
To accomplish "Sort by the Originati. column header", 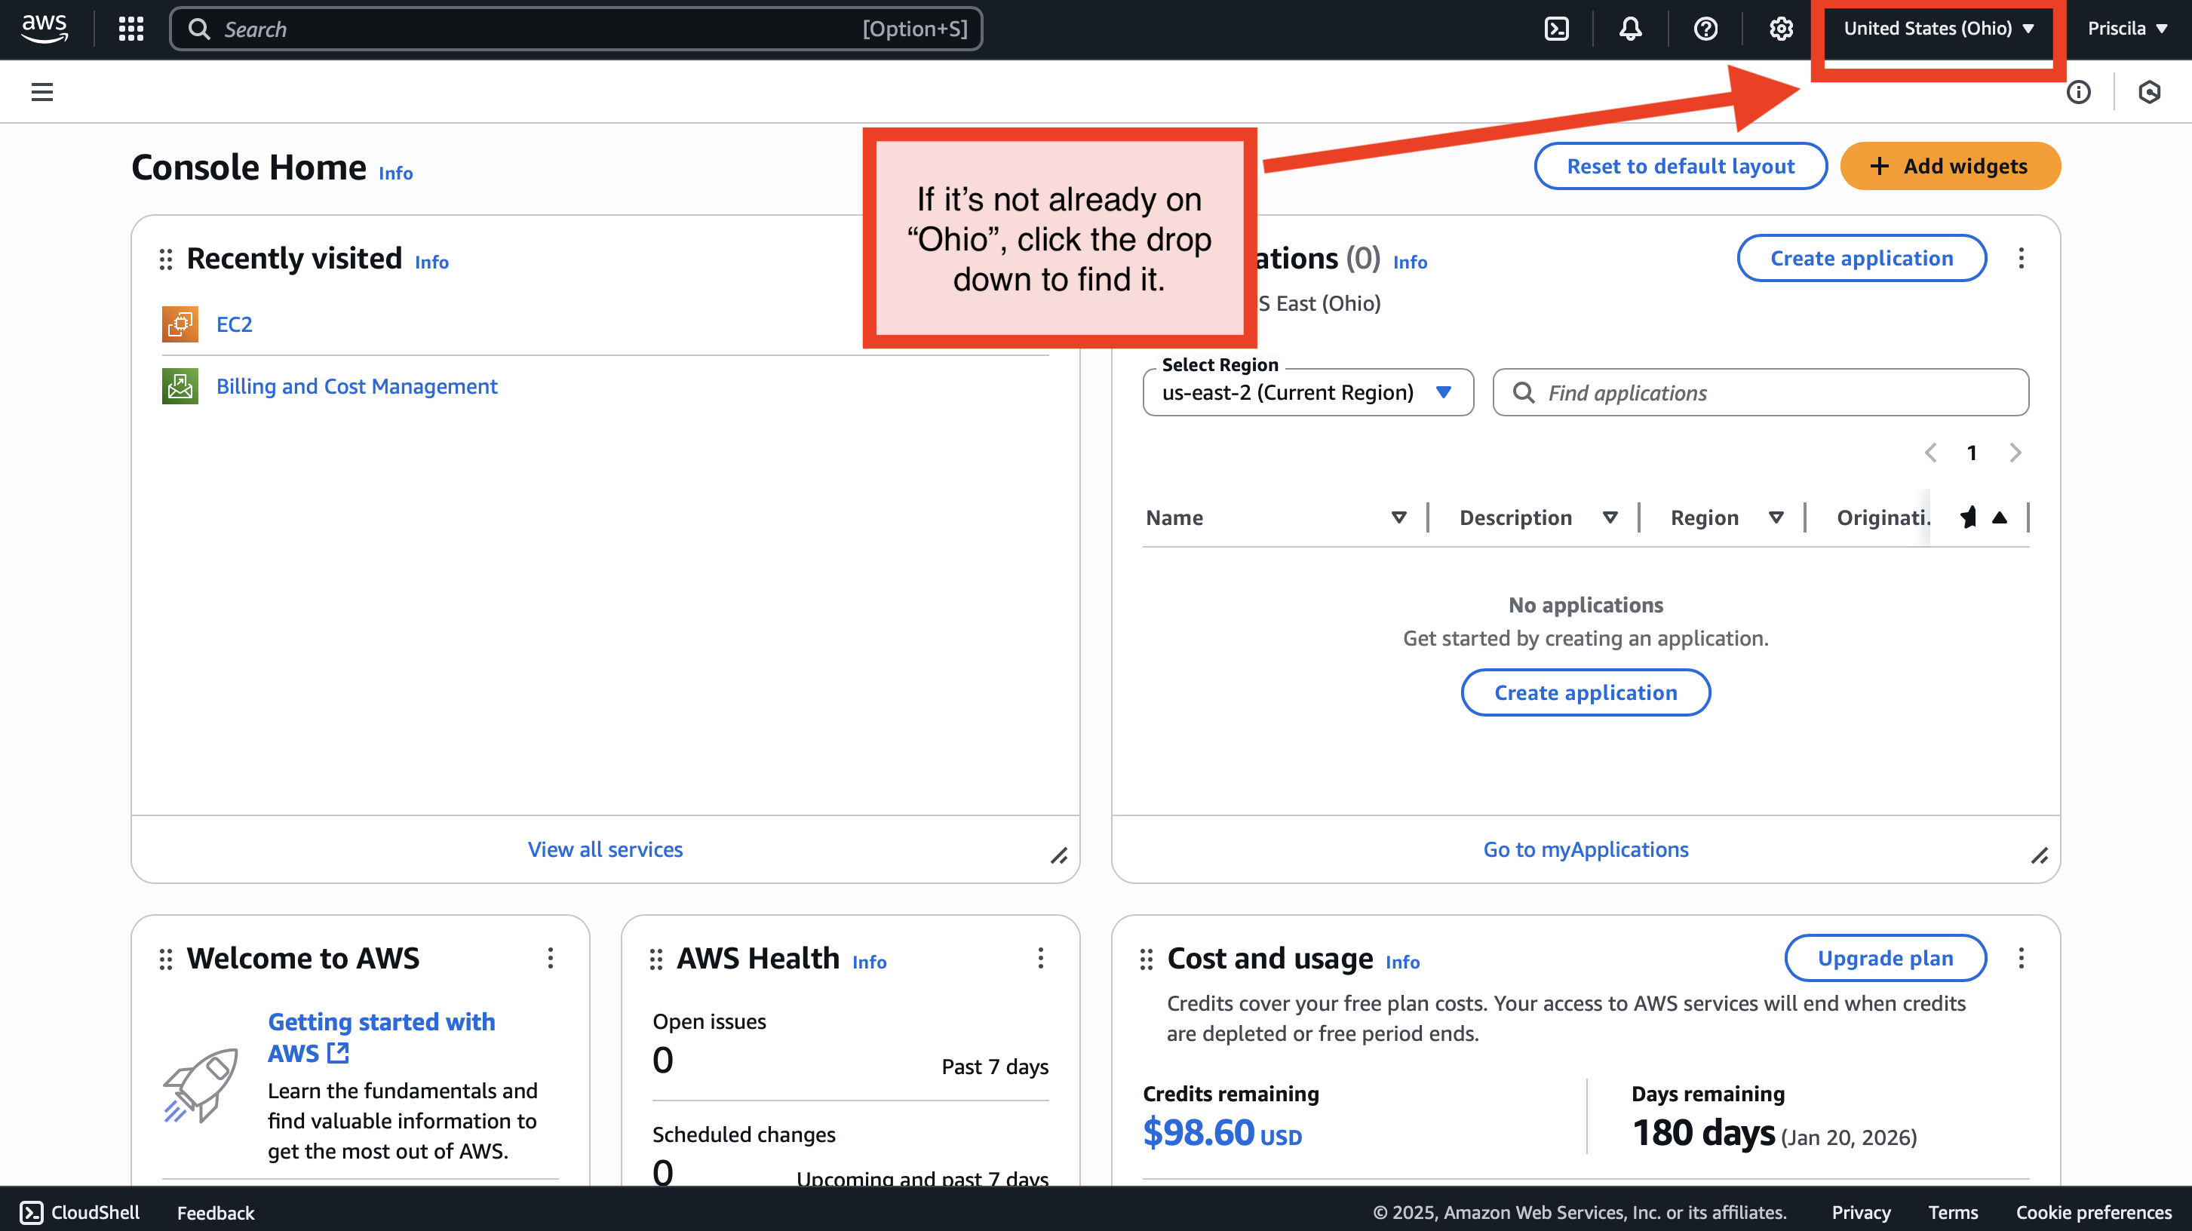I will pos(1883,517).
